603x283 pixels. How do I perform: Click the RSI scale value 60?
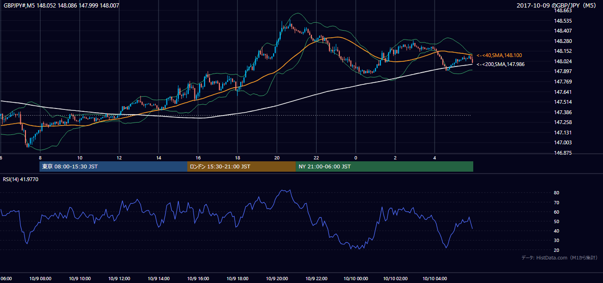click(556, 212)
